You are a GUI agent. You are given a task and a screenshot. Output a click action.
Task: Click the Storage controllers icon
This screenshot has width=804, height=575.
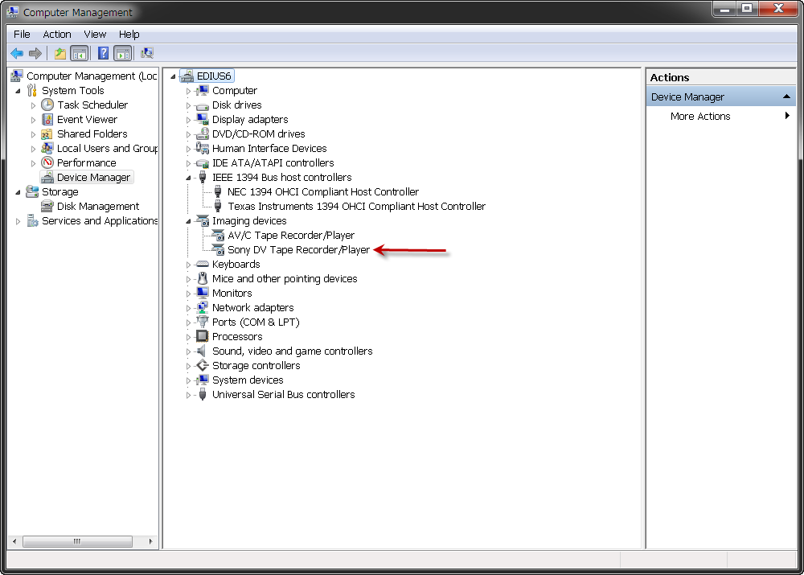tap(203, 366)
